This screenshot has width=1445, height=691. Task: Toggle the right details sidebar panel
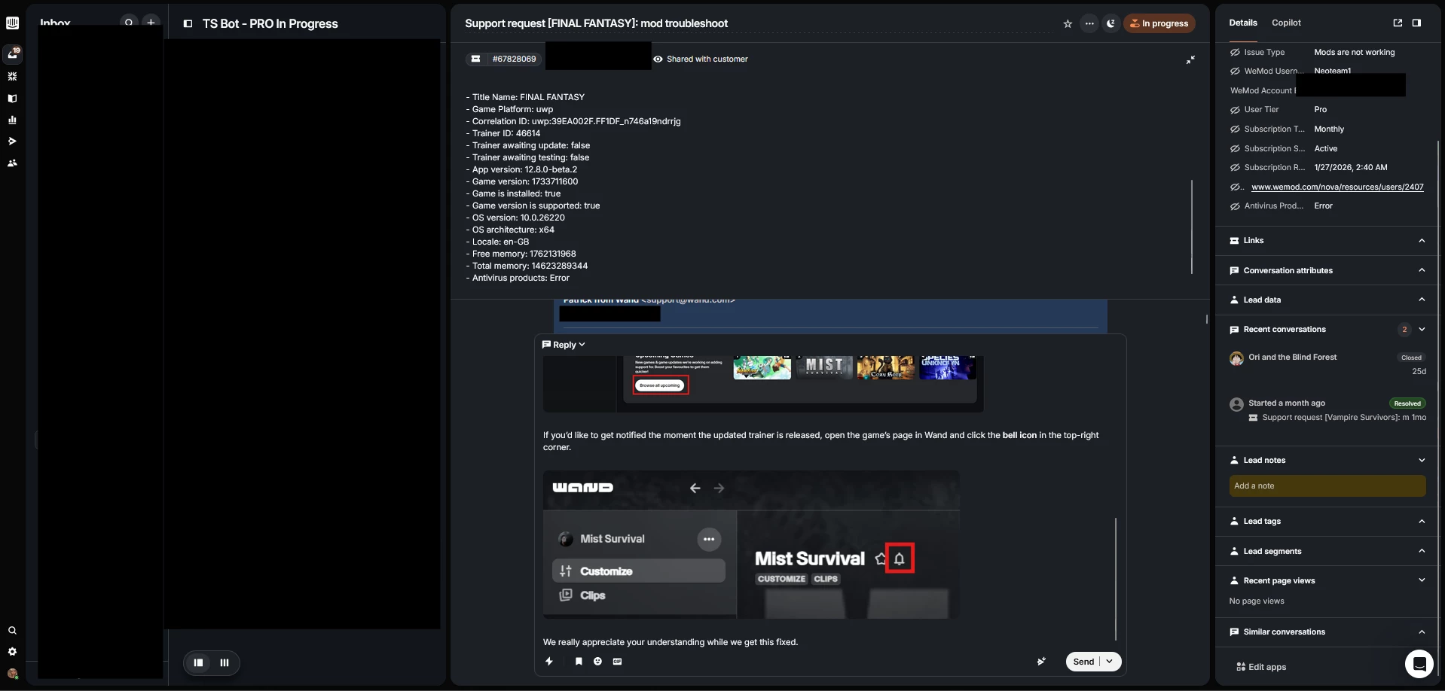tap(1416, 23)
